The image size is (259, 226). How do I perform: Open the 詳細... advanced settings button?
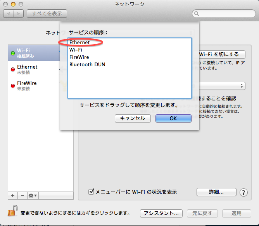click(216, 192)
